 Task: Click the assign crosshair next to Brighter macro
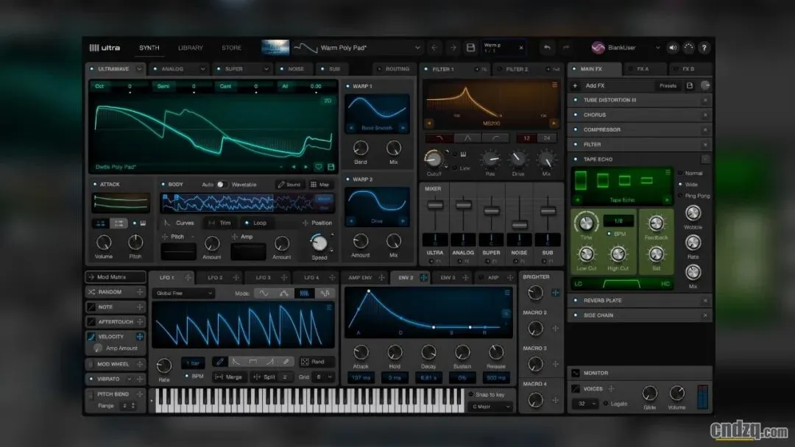point(556,293)
